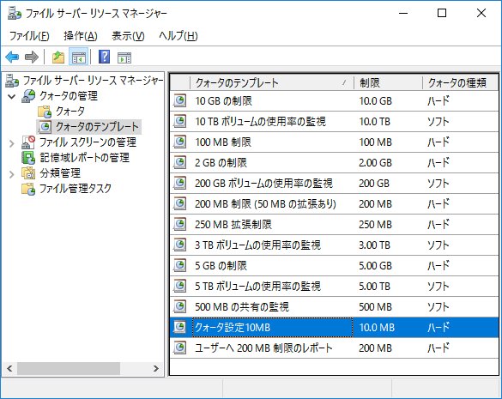
Task: Sort by 制限 column header
Action: pos(388,82)
